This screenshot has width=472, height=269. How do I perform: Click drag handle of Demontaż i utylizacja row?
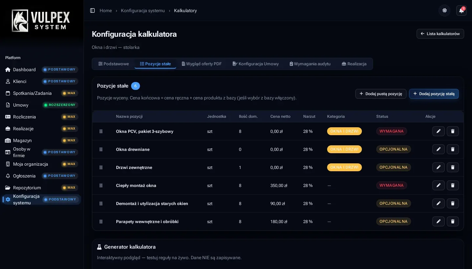click(101, 203)
